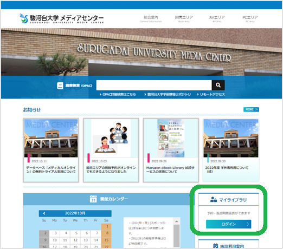
Task: Click the 2022年10月 calendar month header
Action: coord(75,213)
